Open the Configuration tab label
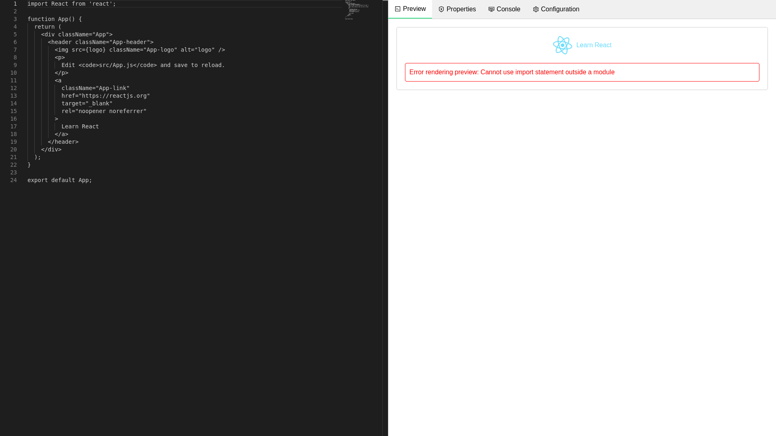 [x=560, y=9]
